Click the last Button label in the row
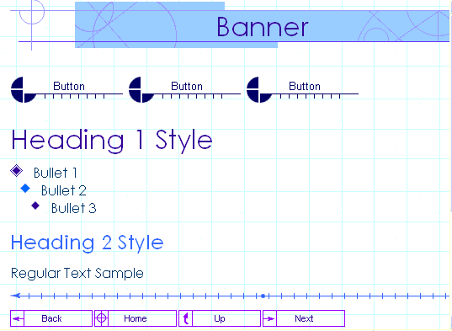 coord(305,86)
